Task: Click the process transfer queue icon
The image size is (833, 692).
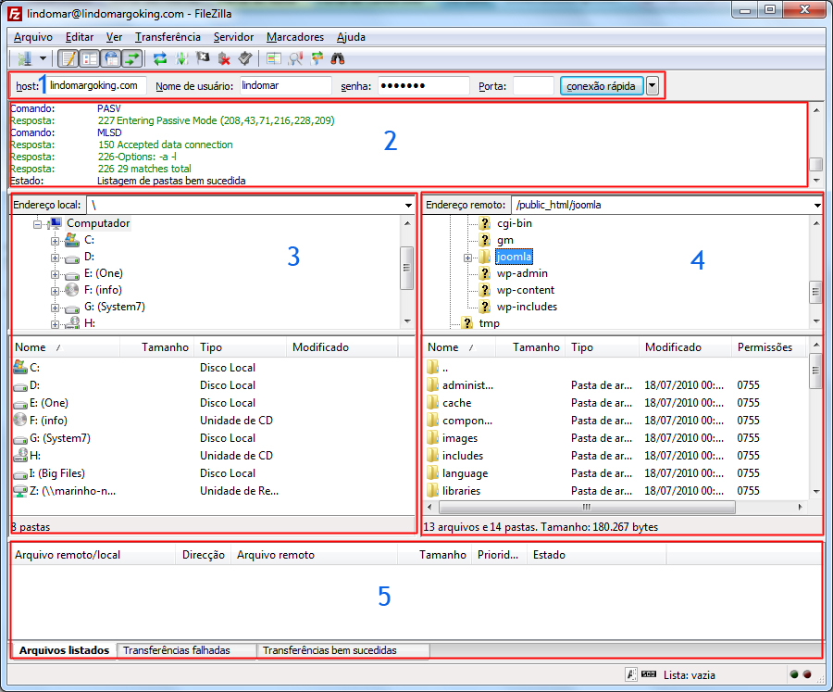Action: point(181,58)
